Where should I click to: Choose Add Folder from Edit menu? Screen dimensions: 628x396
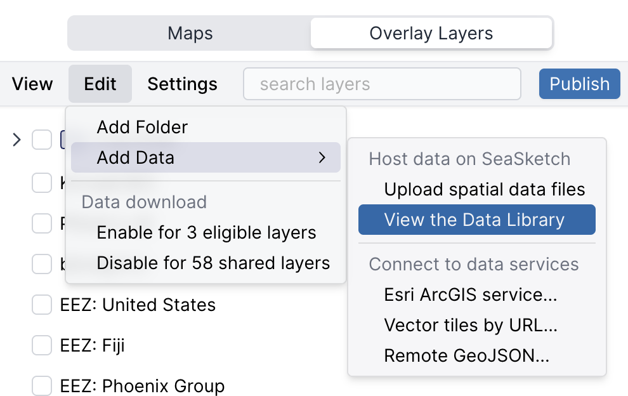(x=142, y=127)
